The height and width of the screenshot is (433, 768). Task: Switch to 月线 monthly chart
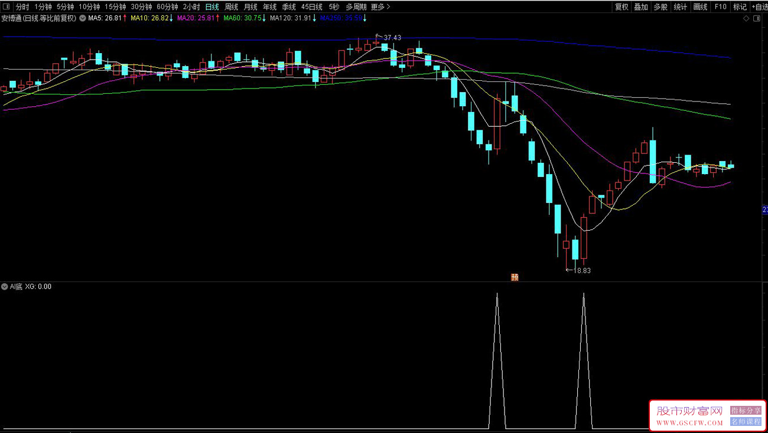click(x=250, y=7)
